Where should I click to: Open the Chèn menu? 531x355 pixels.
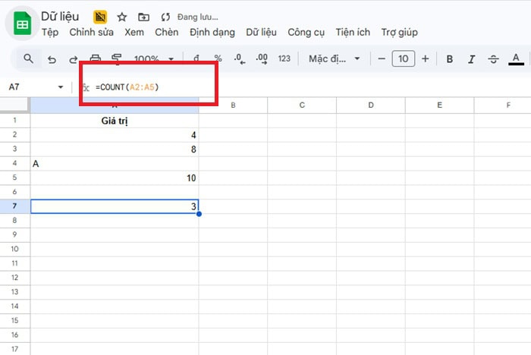166,33
